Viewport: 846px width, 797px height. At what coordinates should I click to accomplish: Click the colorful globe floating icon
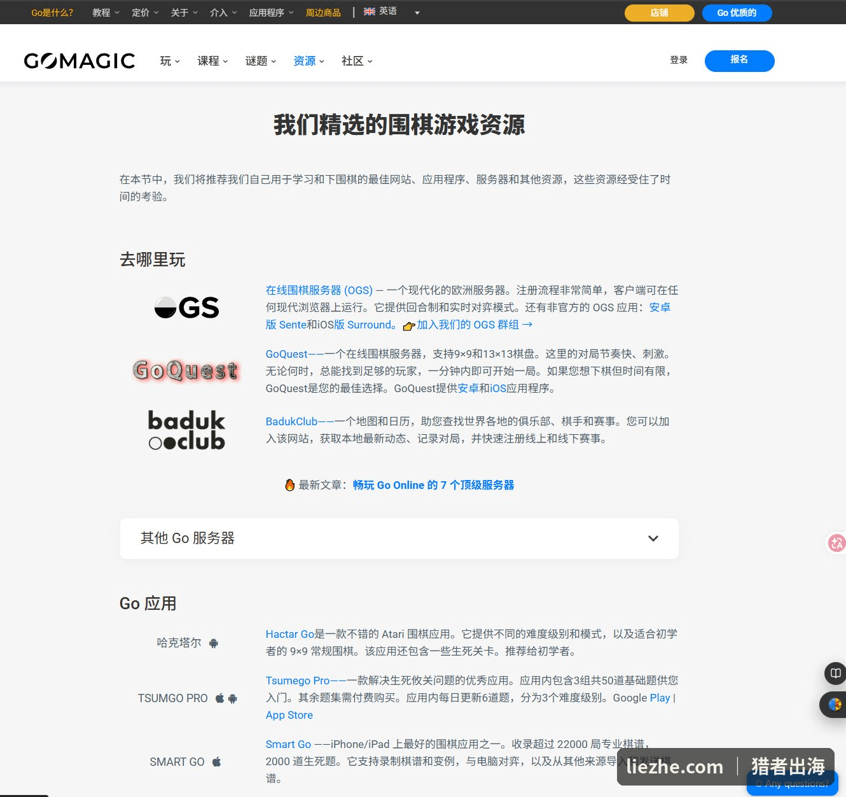(835, 705)
